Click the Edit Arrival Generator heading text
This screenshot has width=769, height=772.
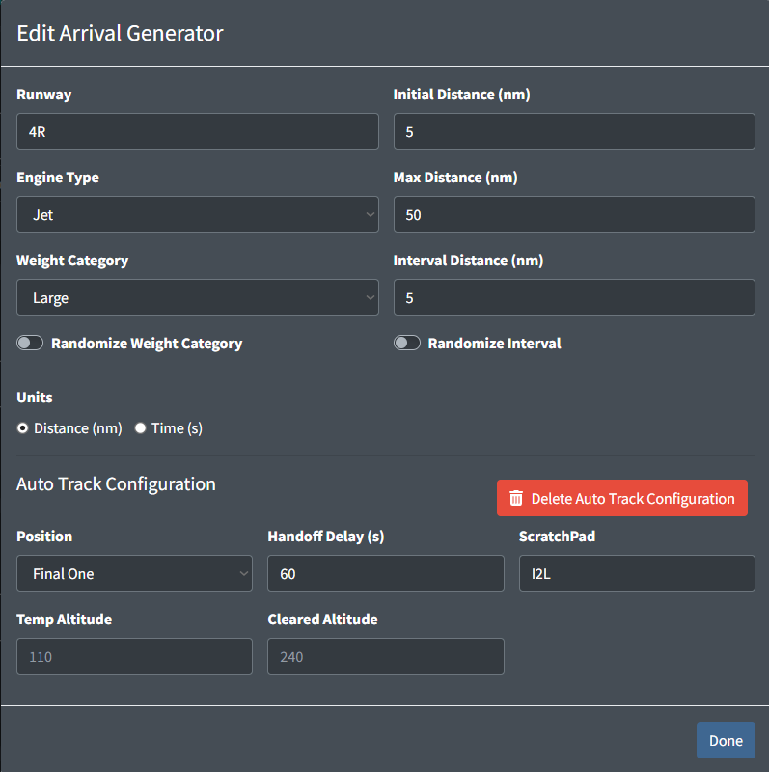click(x=120, y=34)
